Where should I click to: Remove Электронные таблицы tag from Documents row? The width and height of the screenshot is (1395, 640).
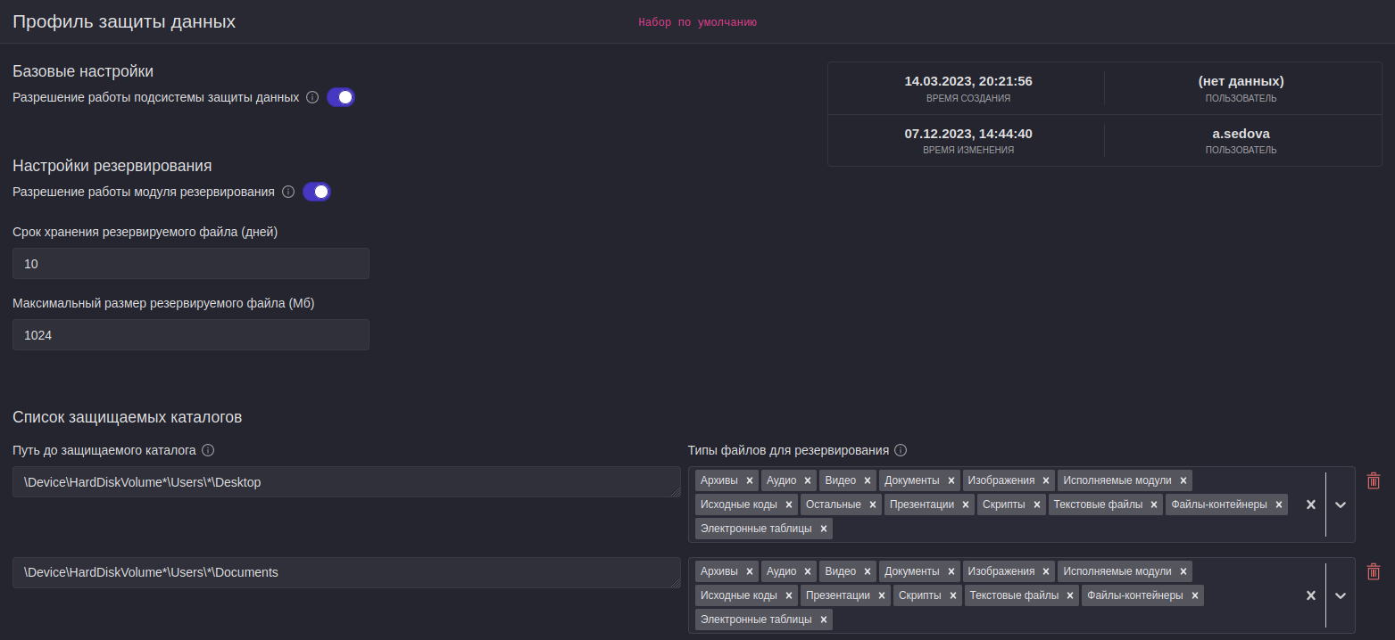coord(824,619)
